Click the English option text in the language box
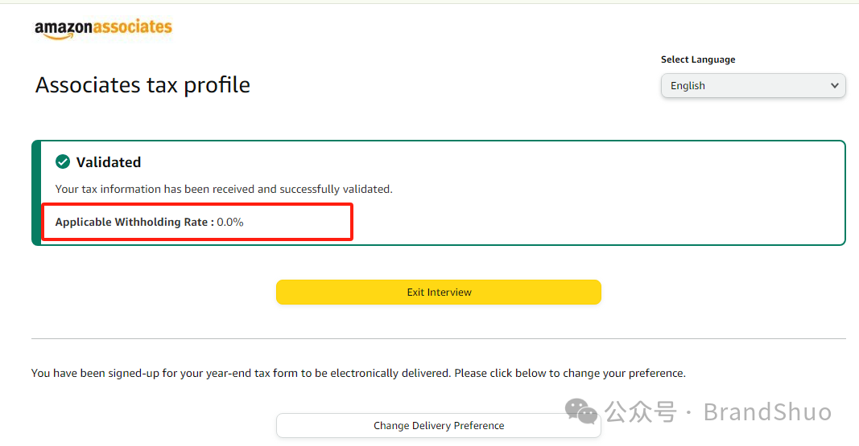 (x=688, y=86)
